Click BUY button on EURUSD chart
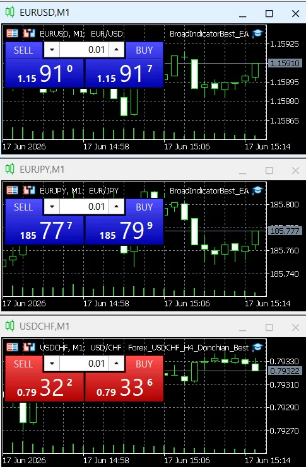306x467 pixels. pyautogui.click(x=144, y=50)
